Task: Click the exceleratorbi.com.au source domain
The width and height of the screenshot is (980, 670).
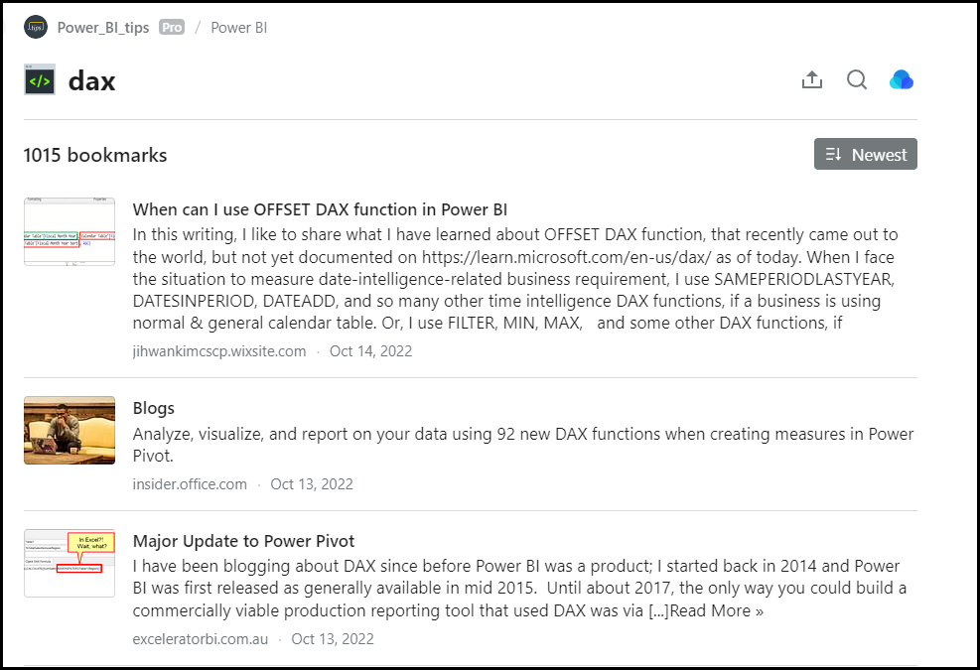Action: point(200,639)
